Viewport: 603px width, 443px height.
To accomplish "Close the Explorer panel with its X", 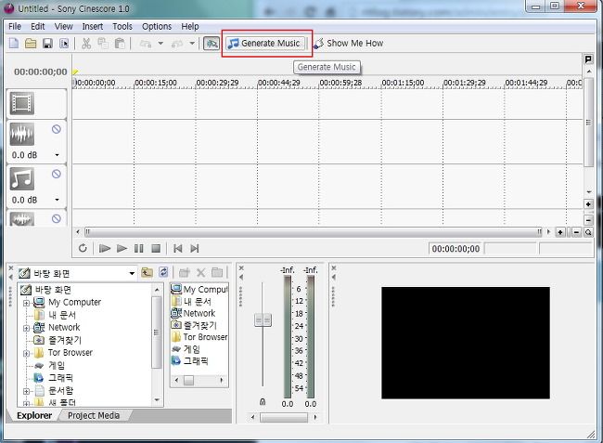I will click(x=11, y=267).
